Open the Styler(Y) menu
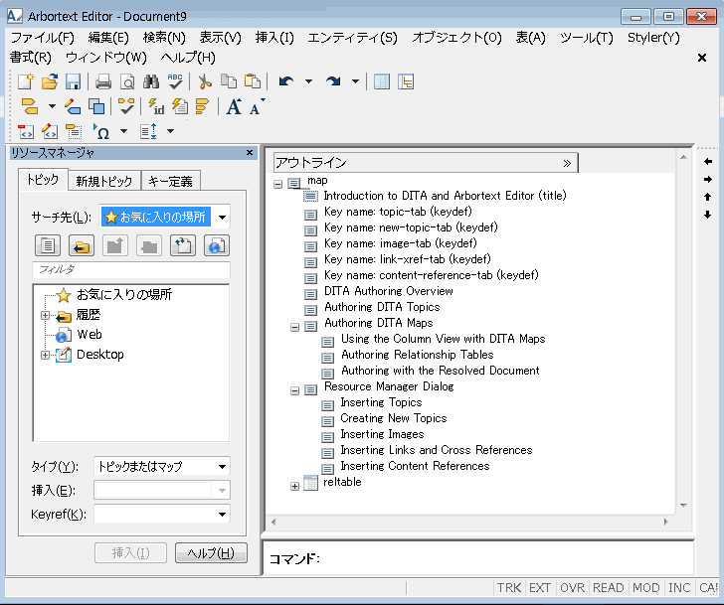 pyautogui.click(x=653, y=38)
